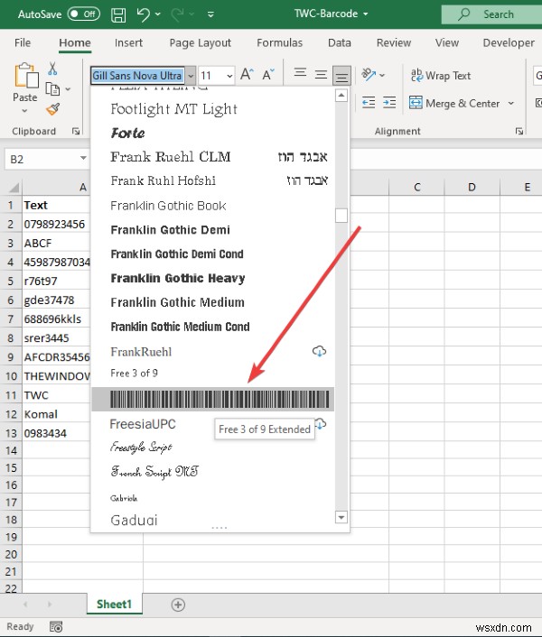The image size is (542, 637).
Task: Click the Top Align icon
Action: click(300, 73)
